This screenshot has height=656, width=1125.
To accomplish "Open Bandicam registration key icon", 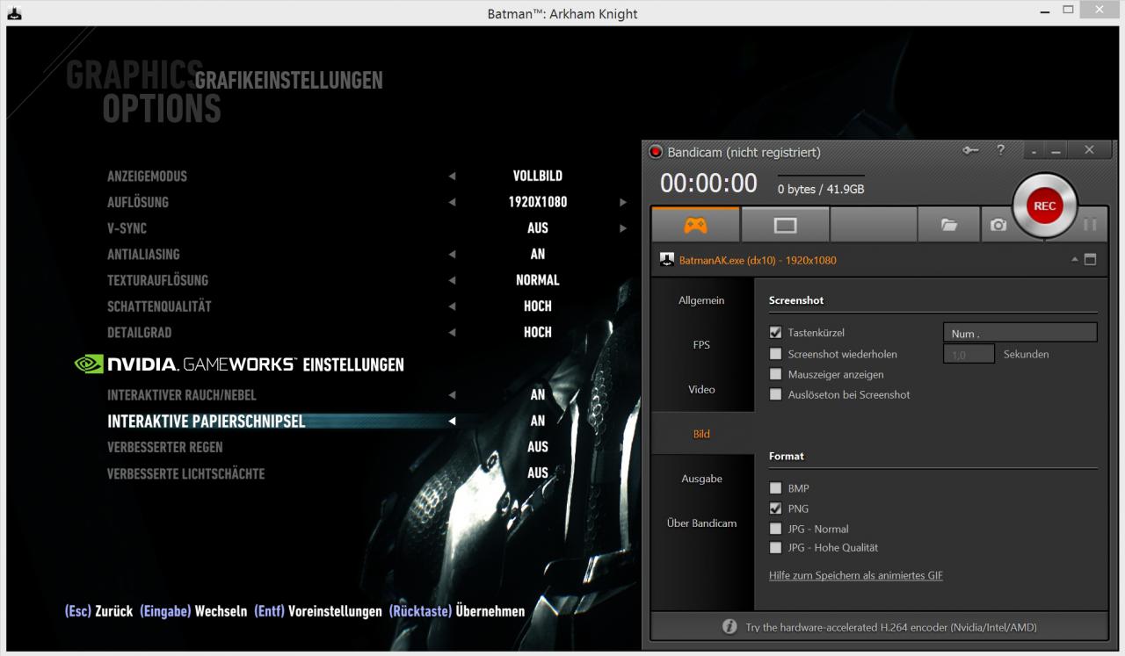I will pos(970,150).
